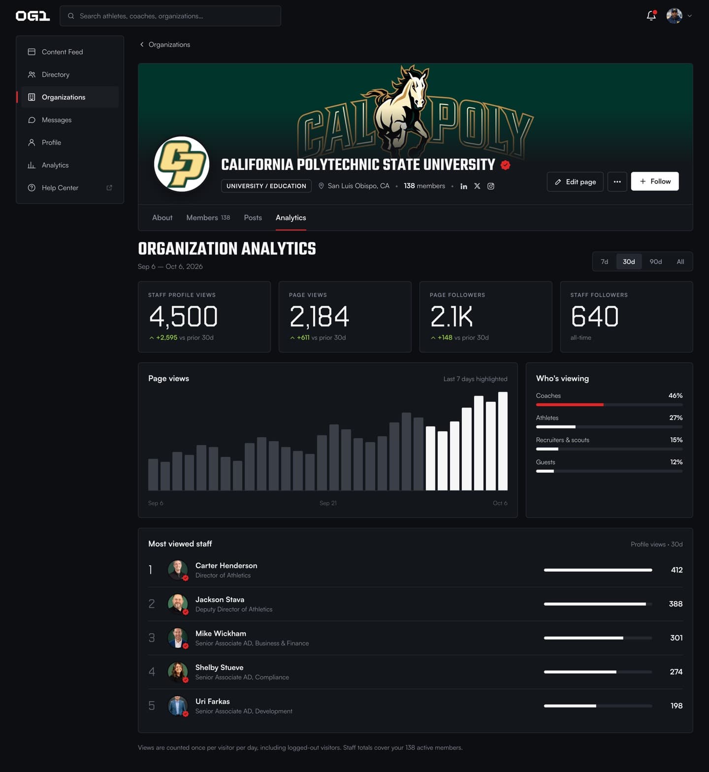Click the University / Education tag

pyautogui.click(x=266, y=186)
